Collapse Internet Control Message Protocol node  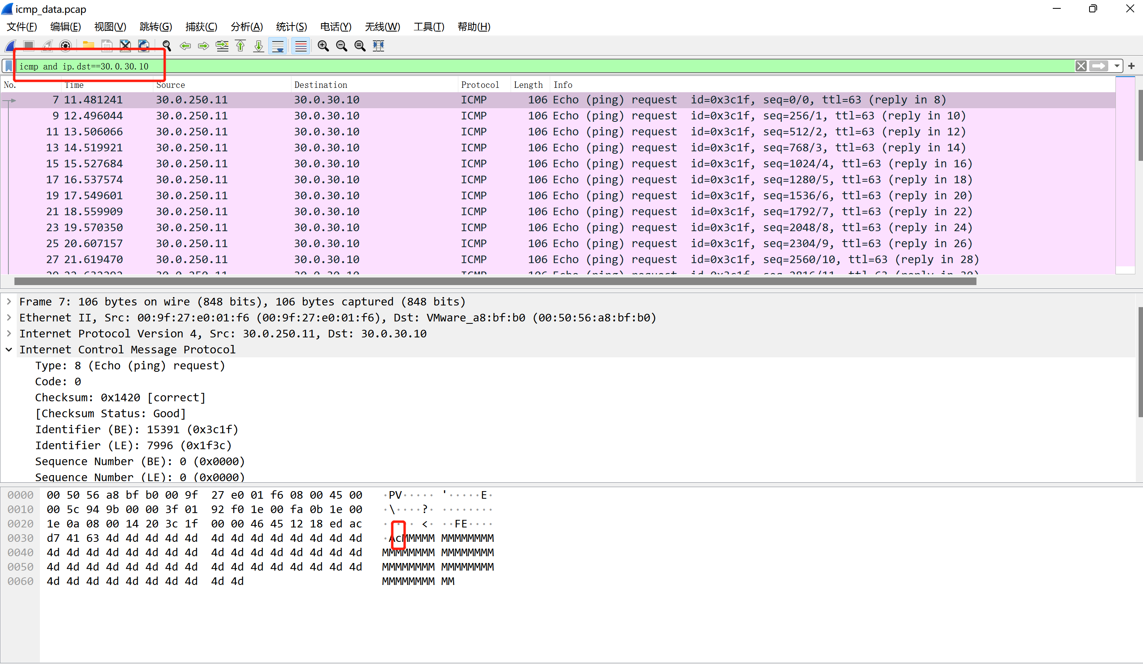[9, 350]
